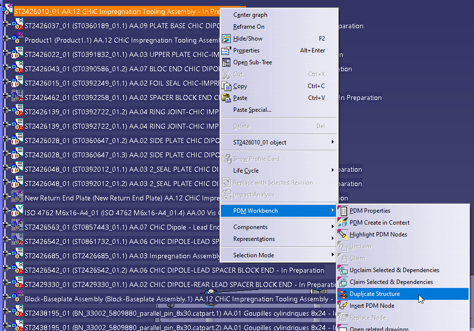
Task: Choose Duplicate Structure from PDM submenu
Action: pyautogui.click(x=374, y=294)
